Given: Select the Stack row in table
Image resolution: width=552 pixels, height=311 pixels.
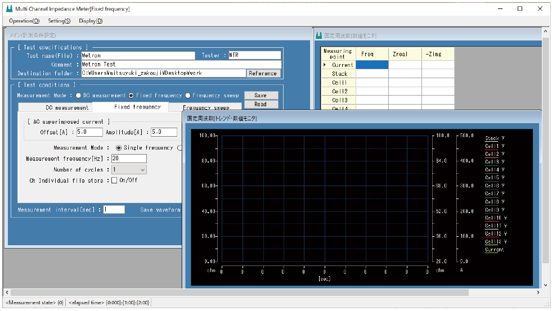Looking at the screenshot, I should [340, 74].
